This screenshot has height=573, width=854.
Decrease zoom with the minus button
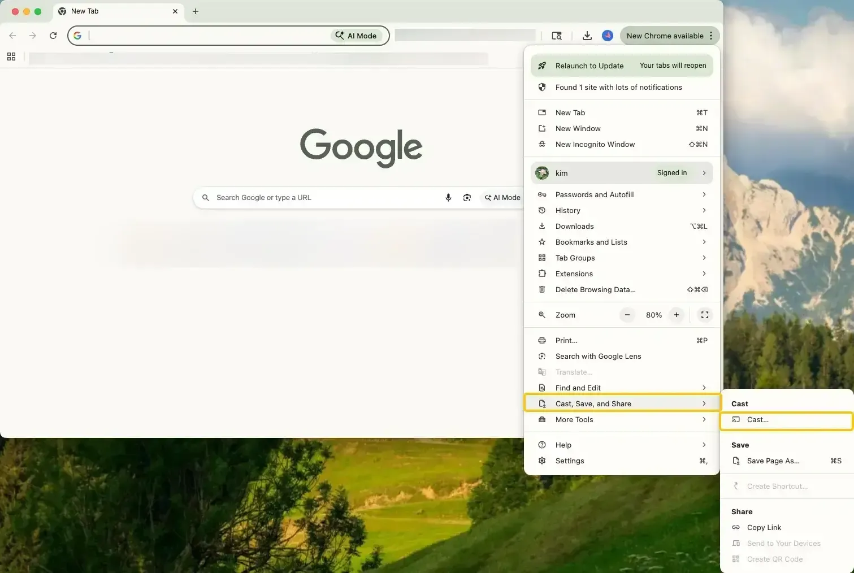[x=627, y=315]
